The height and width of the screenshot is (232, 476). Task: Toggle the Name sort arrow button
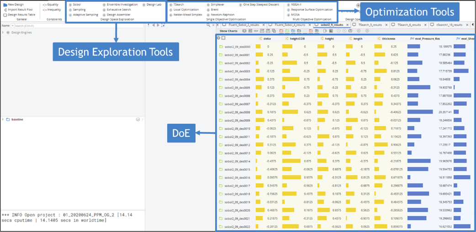12,26
